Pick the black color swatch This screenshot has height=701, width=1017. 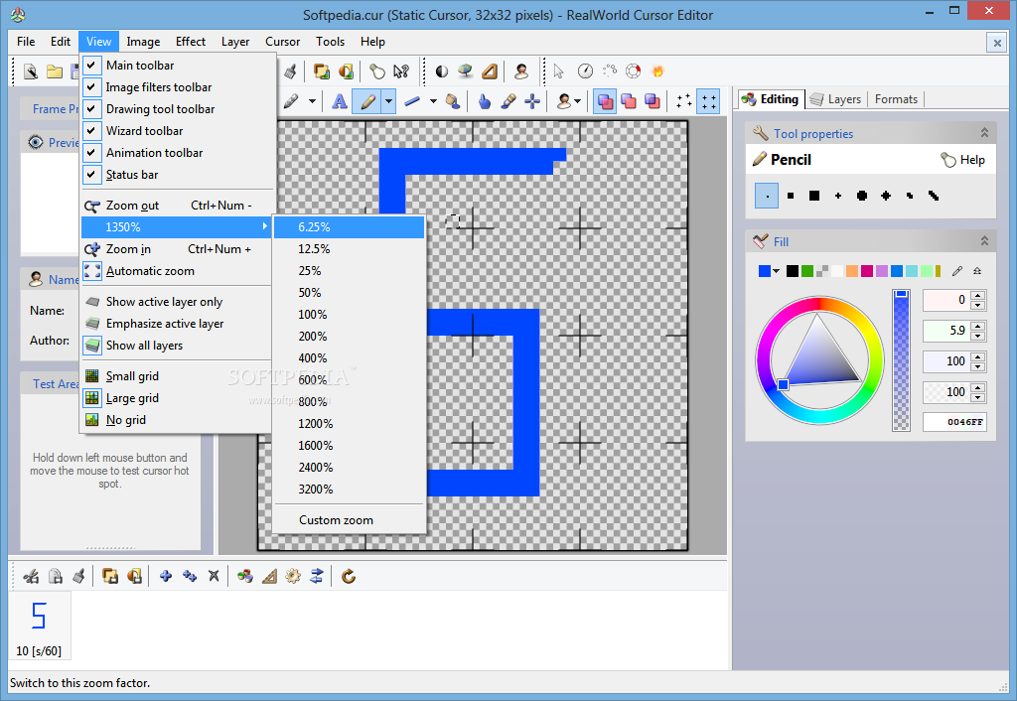coord(792,271)
